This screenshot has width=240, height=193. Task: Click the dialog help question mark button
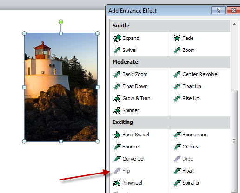tap(218, 11)
